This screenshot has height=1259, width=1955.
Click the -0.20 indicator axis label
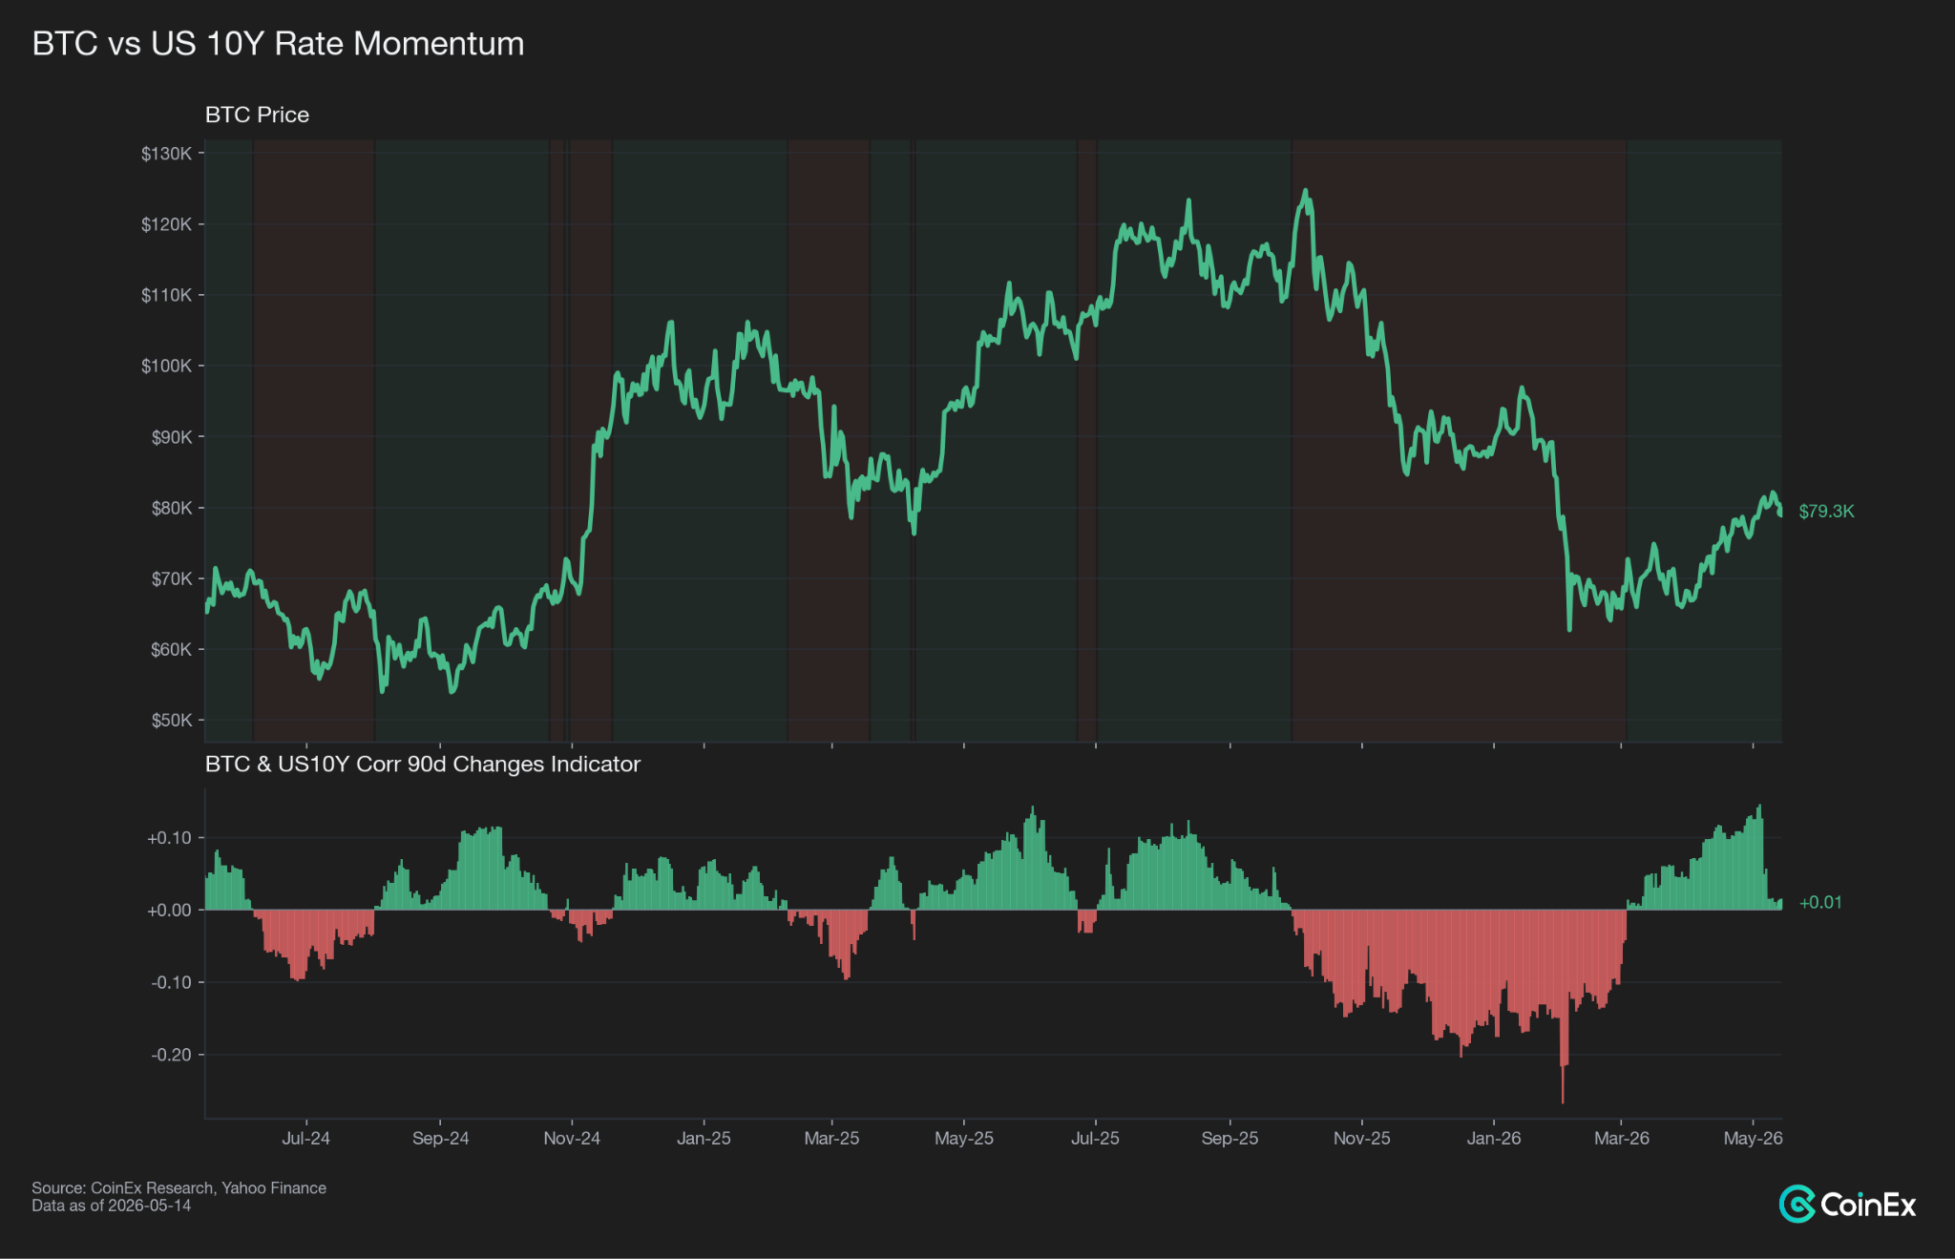171,1055
